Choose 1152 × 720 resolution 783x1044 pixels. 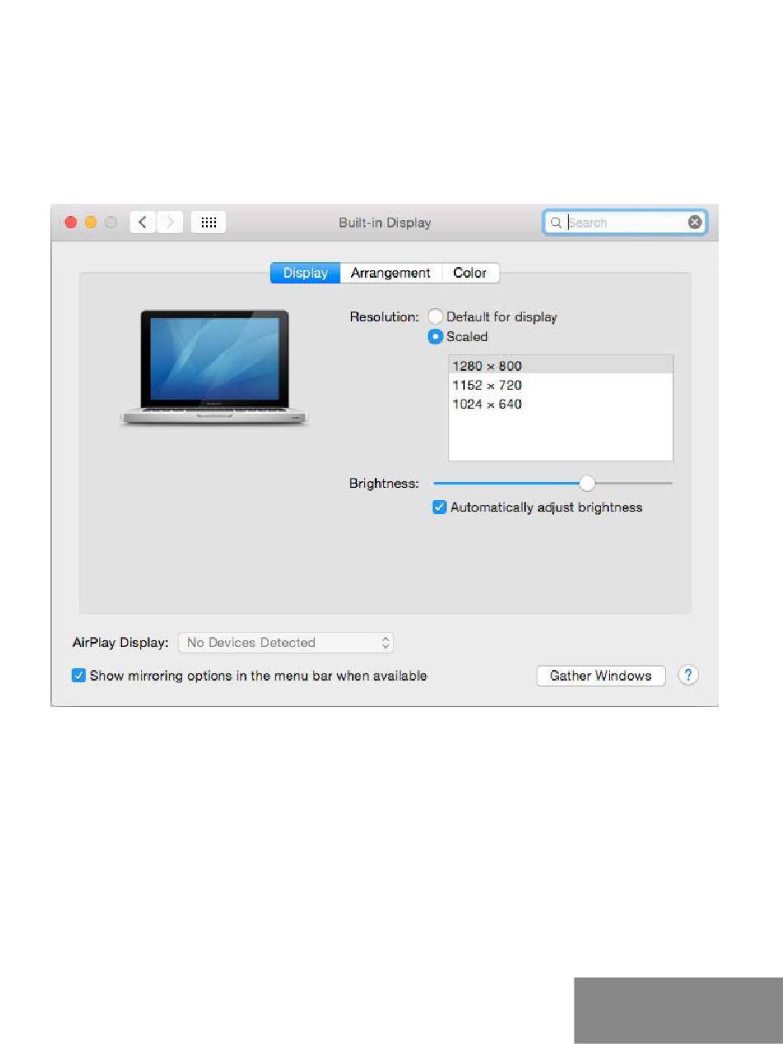coord(487,385)
